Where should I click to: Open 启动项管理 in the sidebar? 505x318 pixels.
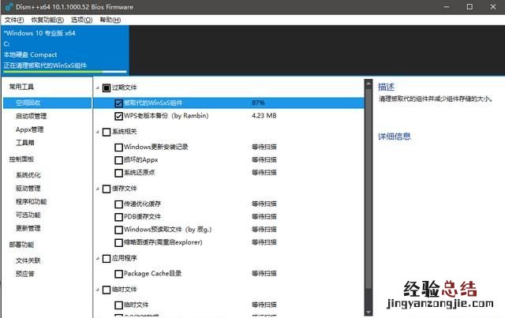(x=32, y=116)
